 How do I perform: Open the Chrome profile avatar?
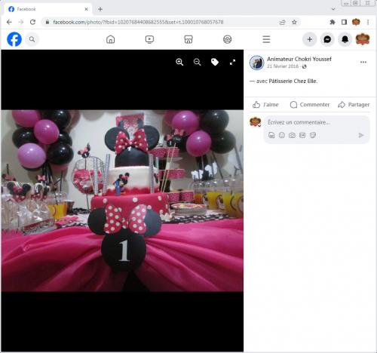click(x=356, y=22)
